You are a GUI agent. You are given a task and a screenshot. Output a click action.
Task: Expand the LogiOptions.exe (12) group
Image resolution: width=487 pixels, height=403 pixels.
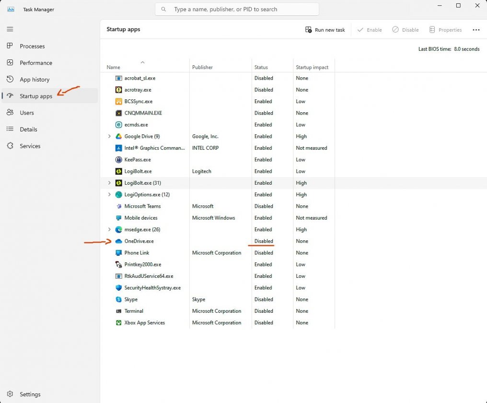(109, 194)
